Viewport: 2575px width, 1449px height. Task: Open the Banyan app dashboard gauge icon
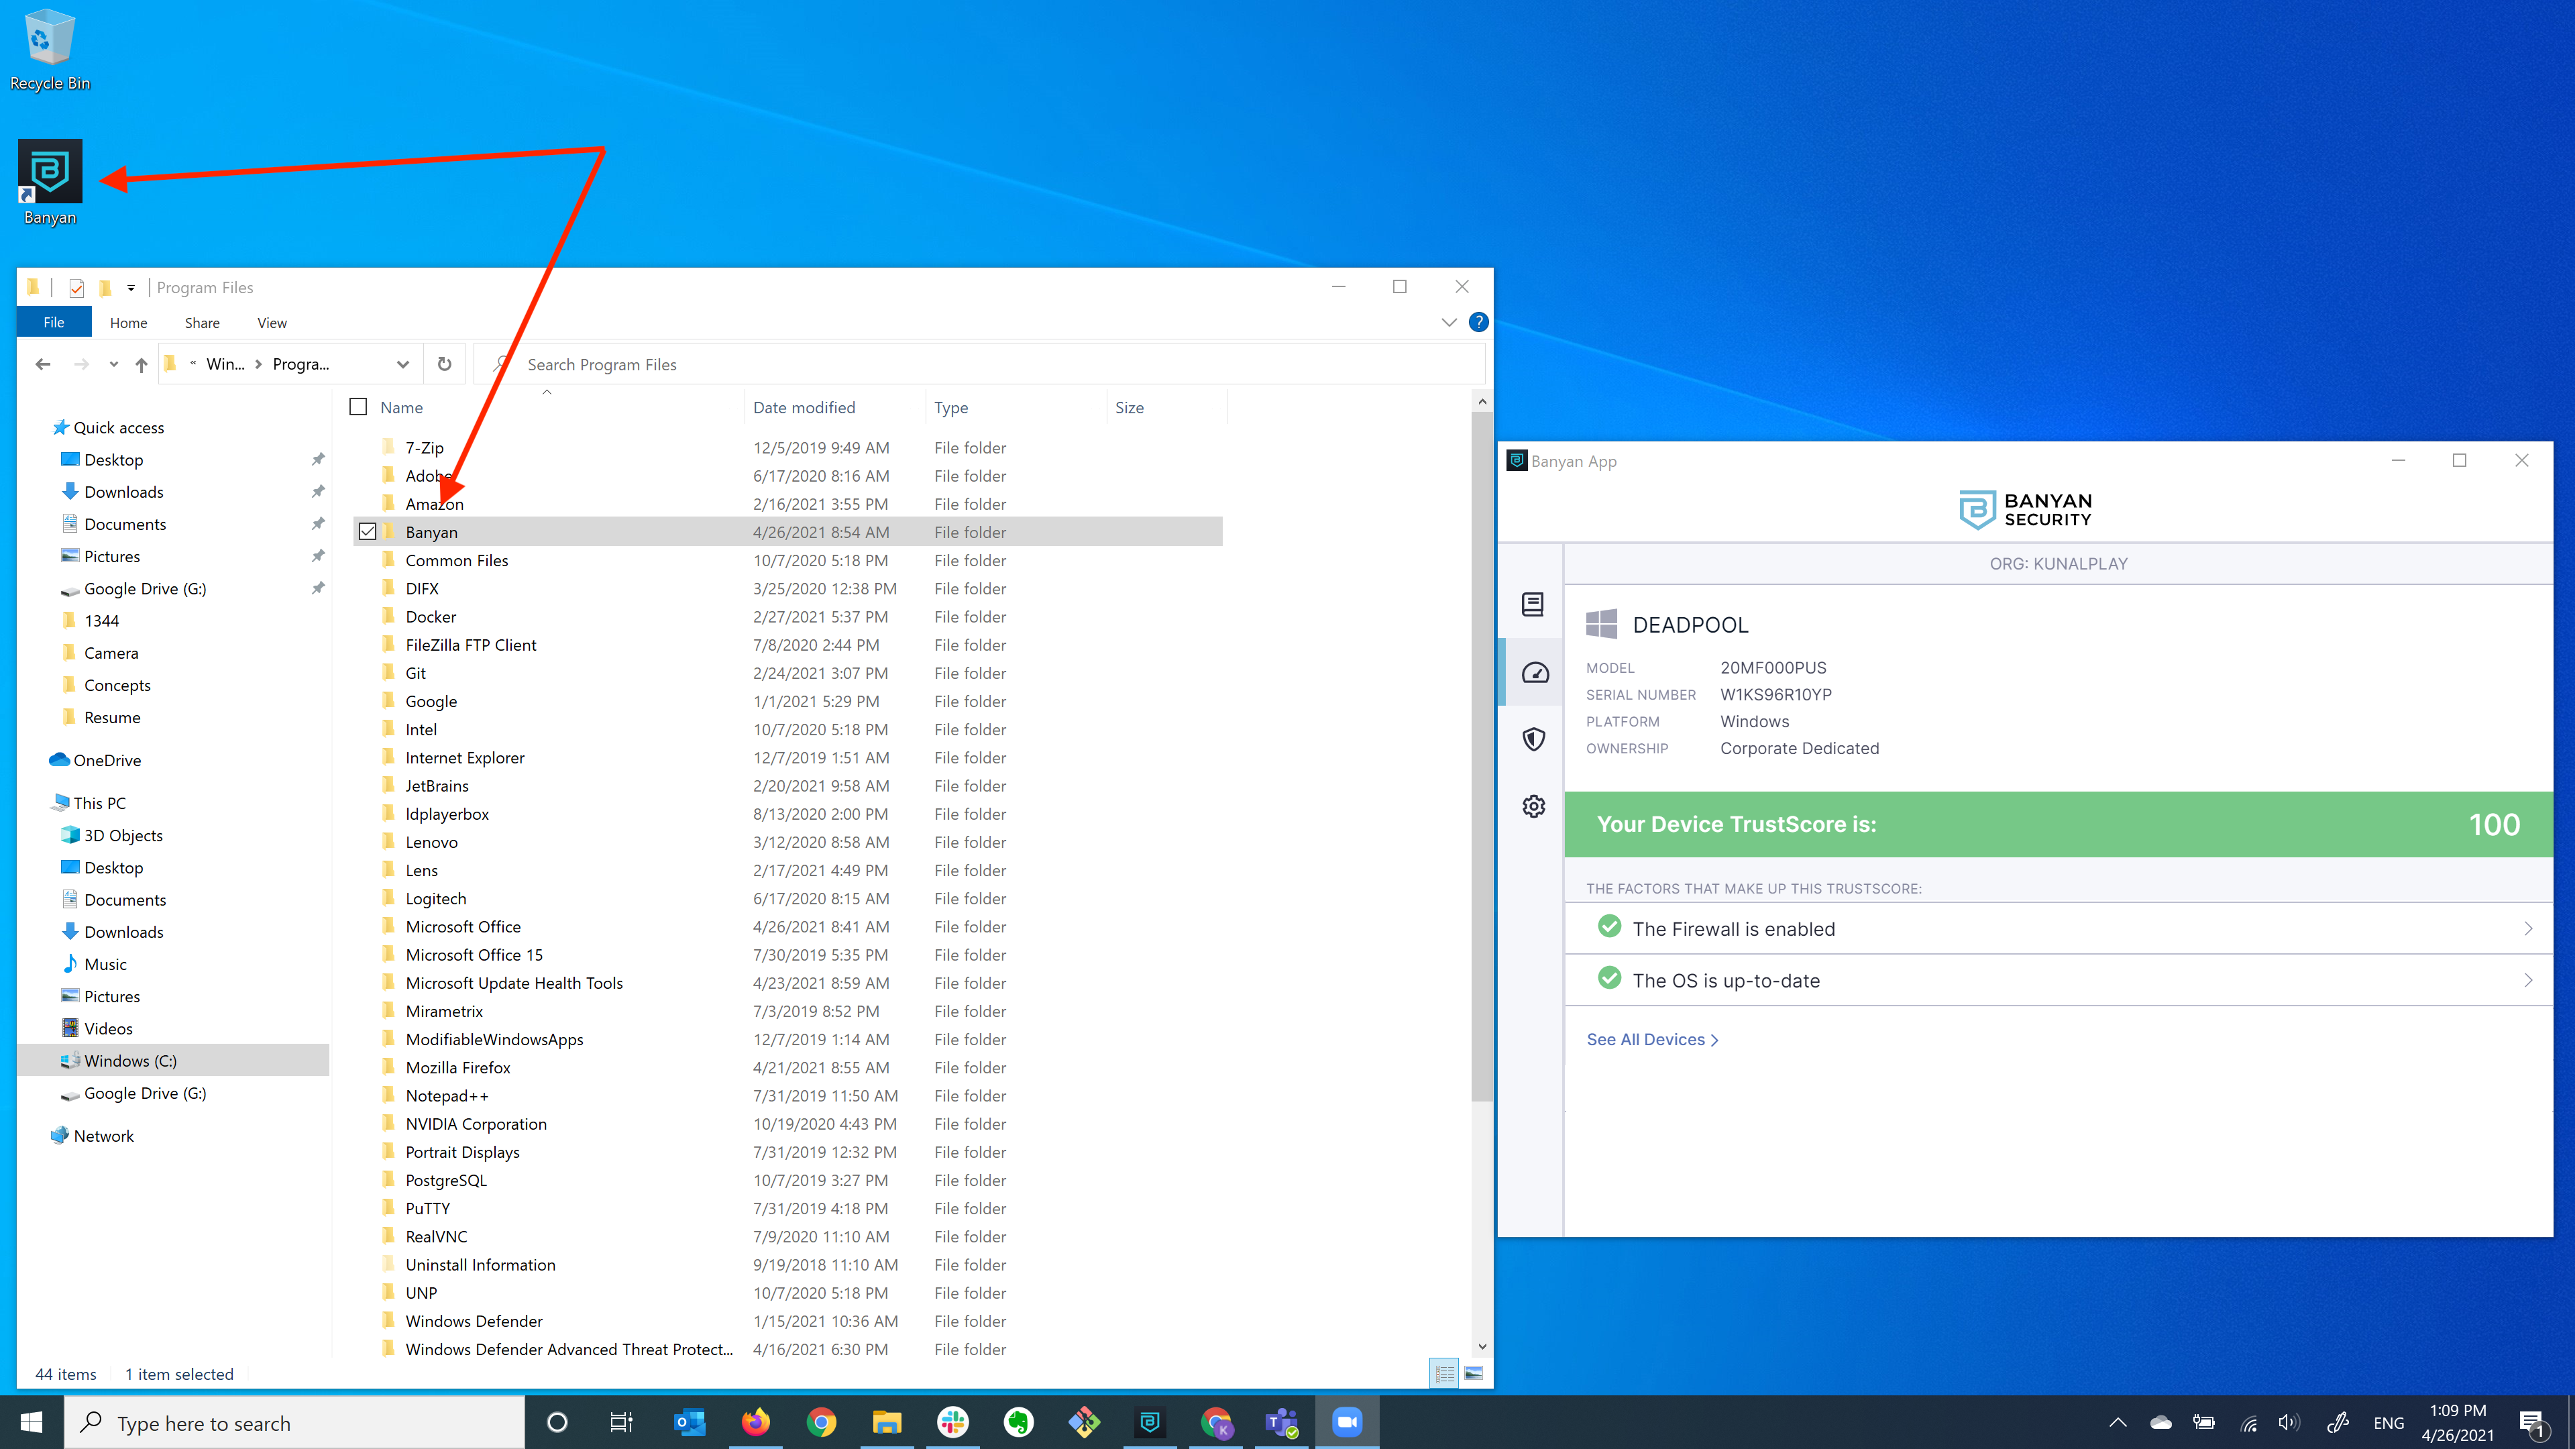point(1535,672)
